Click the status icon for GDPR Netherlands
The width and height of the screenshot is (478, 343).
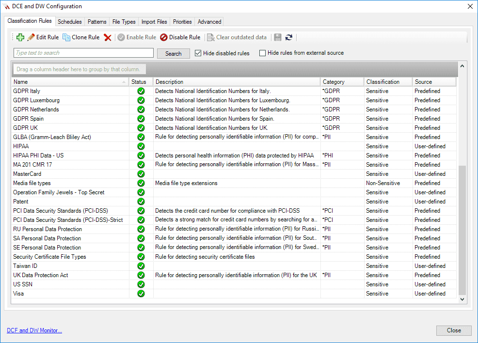tap(141, 109)
